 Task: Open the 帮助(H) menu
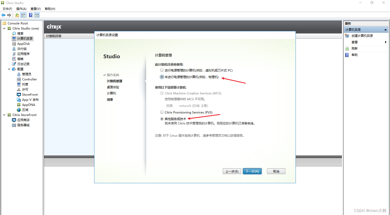(x=50, y=9)
